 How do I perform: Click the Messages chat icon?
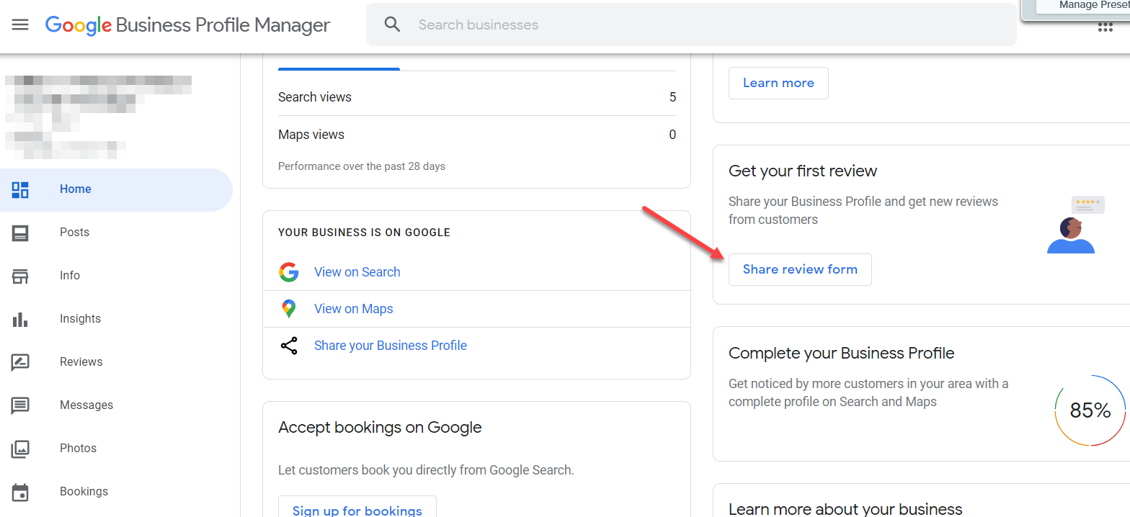(x=20, y=405)
